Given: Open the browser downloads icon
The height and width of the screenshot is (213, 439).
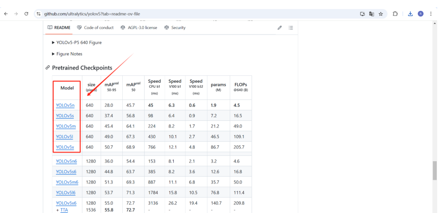Looking at the screenshot, I should (x=410, y=14).
